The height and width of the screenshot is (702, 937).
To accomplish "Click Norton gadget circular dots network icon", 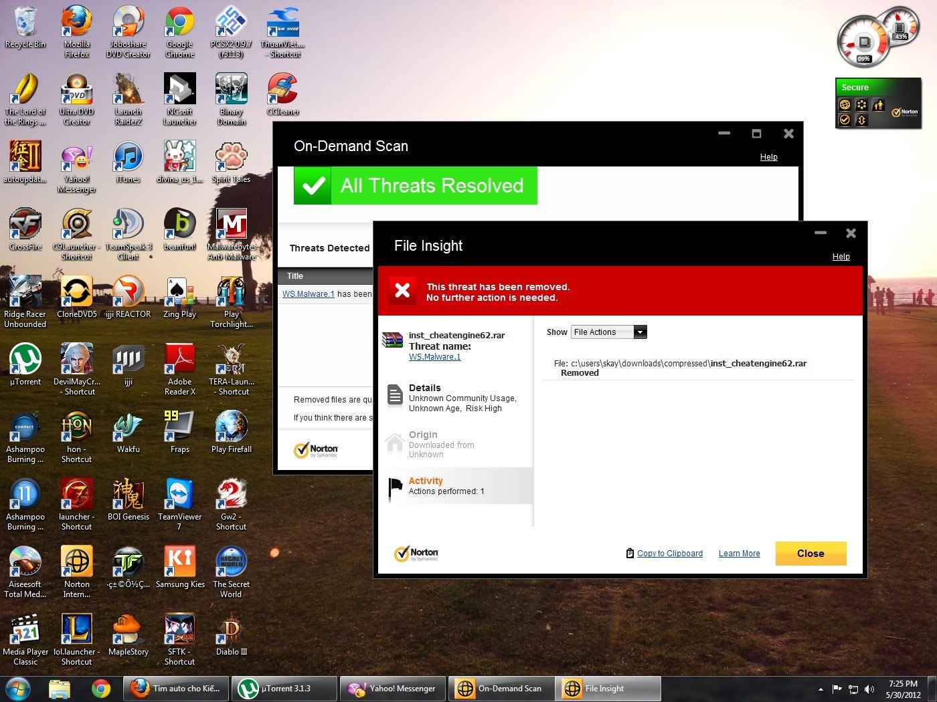I will click(861, 105).
